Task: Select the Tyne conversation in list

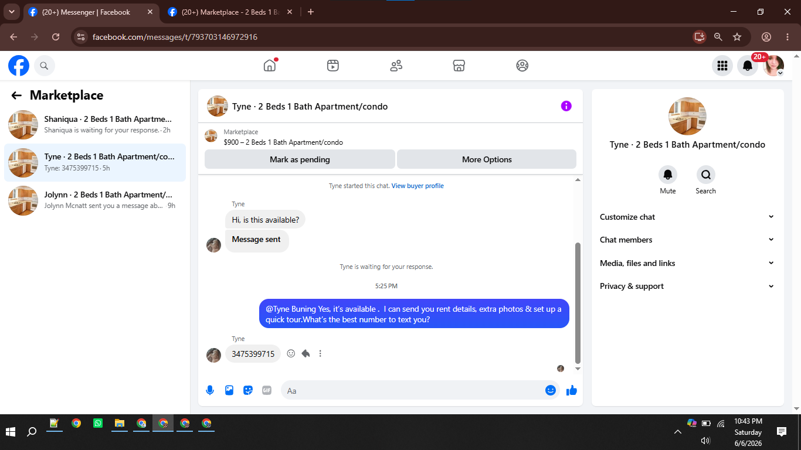Action: tap(95, 162)
